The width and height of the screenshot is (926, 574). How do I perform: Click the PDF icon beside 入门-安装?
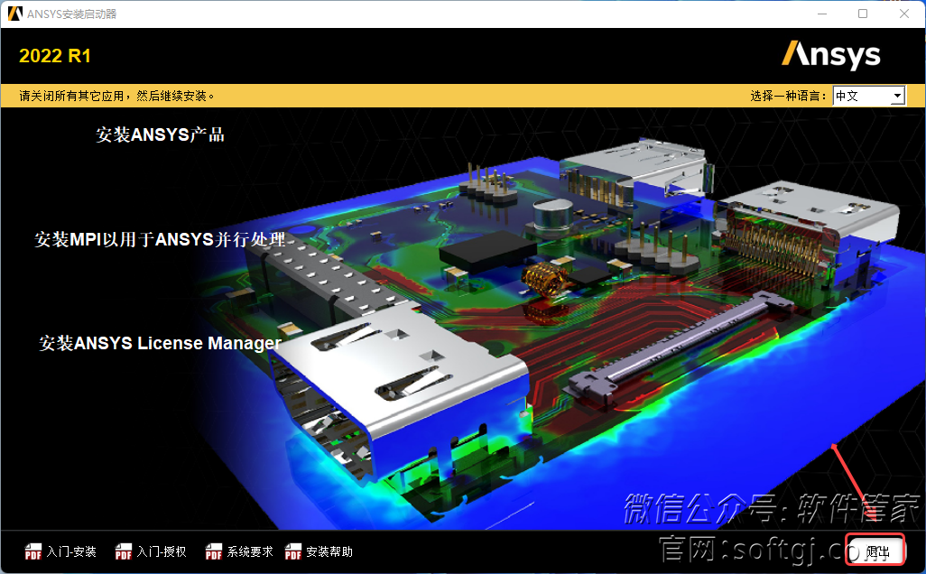coord(33,552)
